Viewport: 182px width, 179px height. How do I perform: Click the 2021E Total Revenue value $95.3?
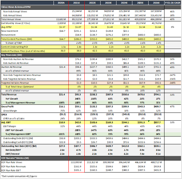(78, 95)
